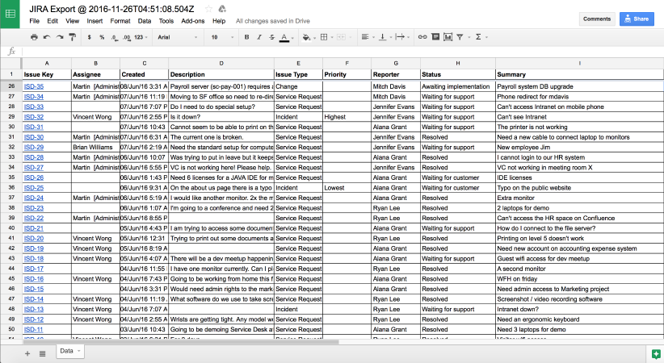Open horizontal align dropdown
Viewport: 664px width, 363px height.
coord(368,37)
